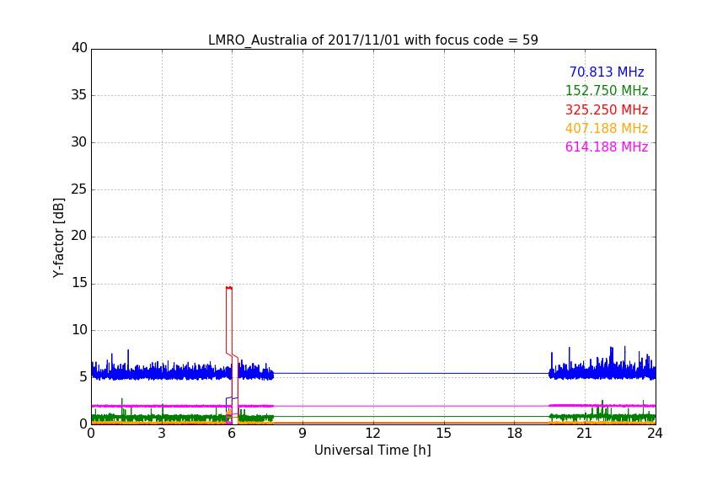This screenshot has height=485, width=728.
Task: Select the 407.188 MHz legend label
Action: tap(607, 129)
